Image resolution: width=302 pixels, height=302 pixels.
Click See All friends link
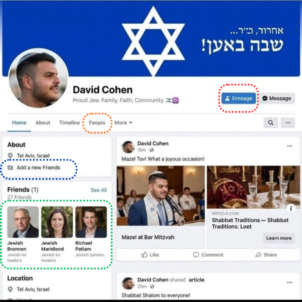(99, 190)
